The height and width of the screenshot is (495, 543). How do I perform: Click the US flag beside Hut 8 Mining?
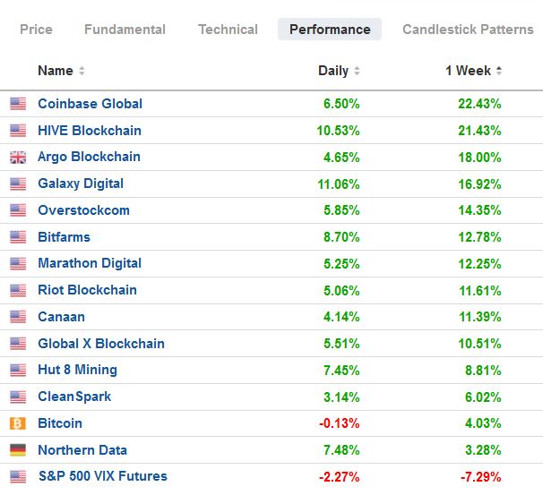coord(18,370)
